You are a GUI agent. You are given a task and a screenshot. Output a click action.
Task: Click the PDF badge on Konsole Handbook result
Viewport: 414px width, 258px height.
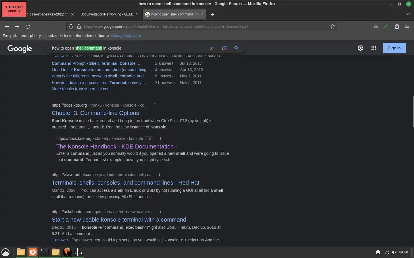[149, 139]
